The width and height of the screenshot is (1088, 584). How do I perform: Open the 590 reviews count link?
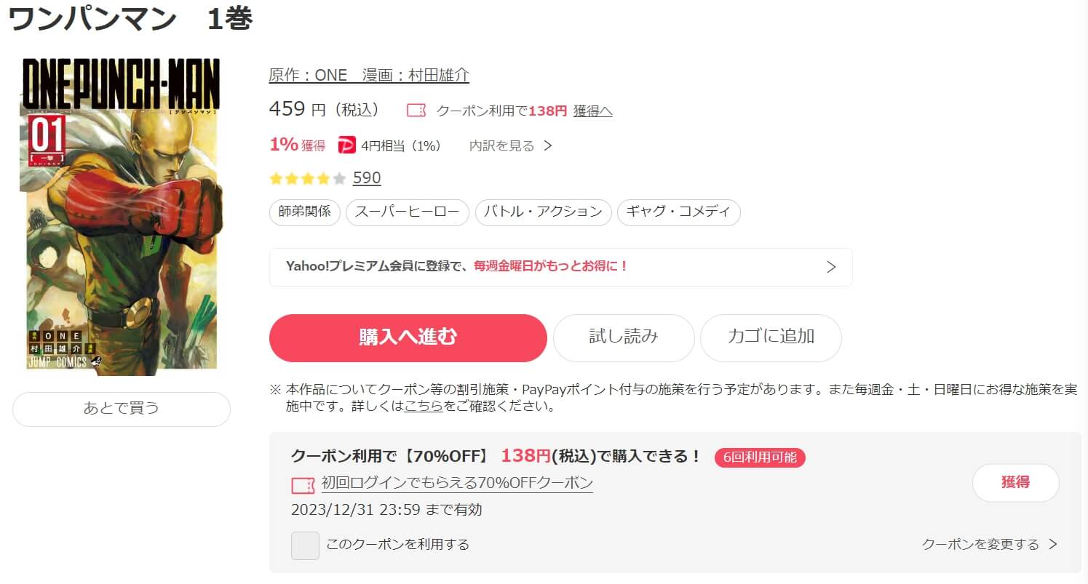pos(367,178)
